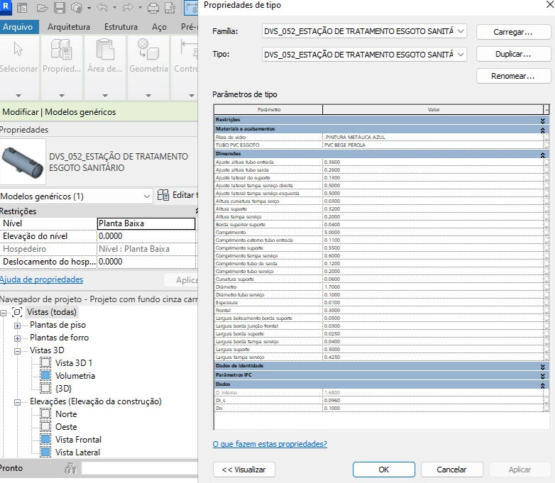Click the Cancelar button
Image resolution: width=555 pixels, height=483 pixels.
(451, 470)
